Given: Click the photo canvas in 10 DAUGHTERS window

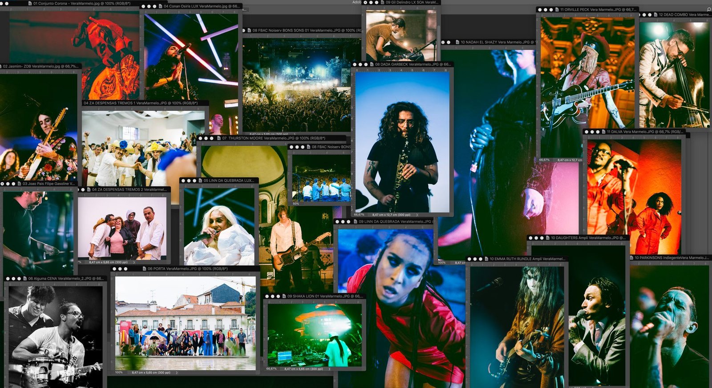Looking at the screenshot, I should [x=596, y=311].
